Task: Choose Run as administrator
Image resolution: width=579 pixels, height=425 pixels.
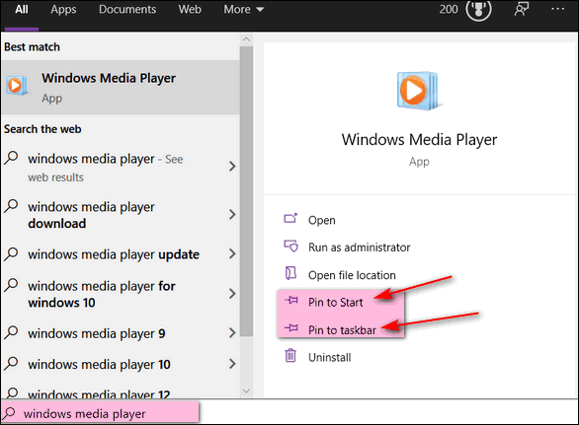Action: (x=360, y=248)
